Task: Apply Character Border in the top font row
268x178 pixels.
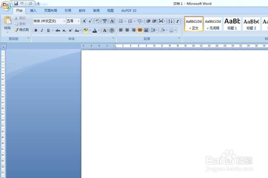Action: (x=111, y=21)
